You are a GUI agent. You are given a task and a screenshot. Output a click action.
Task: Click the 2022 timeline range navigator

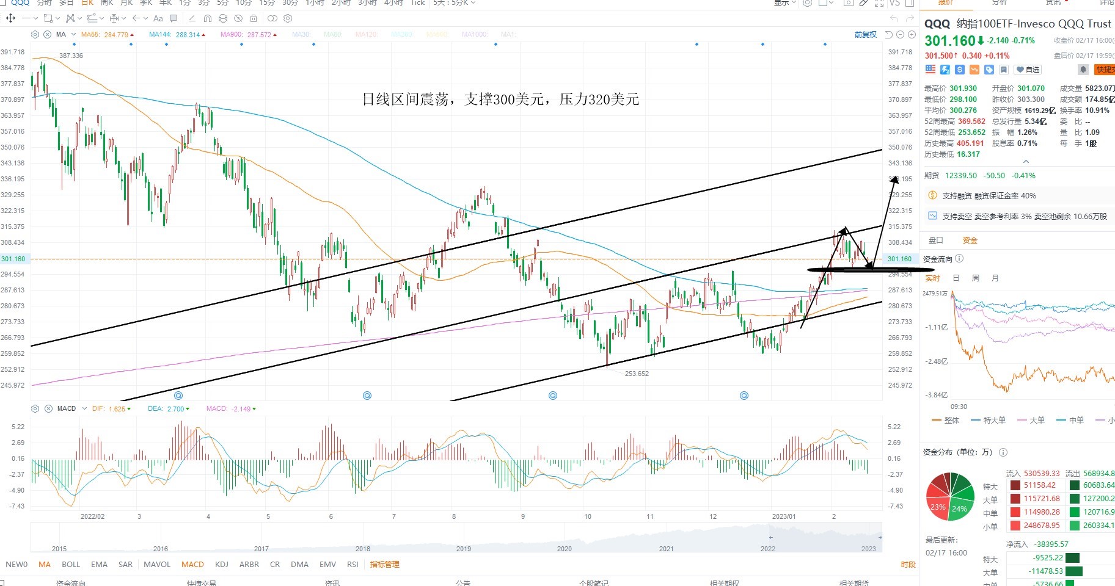pos(768,548)
